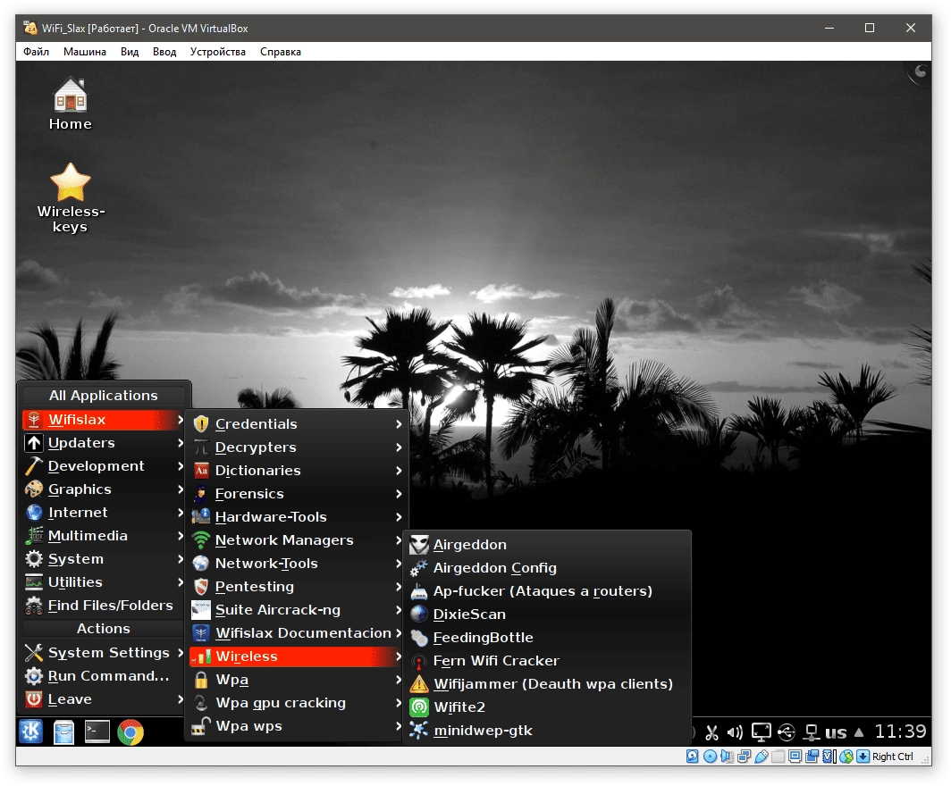Click the desktop corner moon widget
The image size is (951, 786).
tap(920, 72)
